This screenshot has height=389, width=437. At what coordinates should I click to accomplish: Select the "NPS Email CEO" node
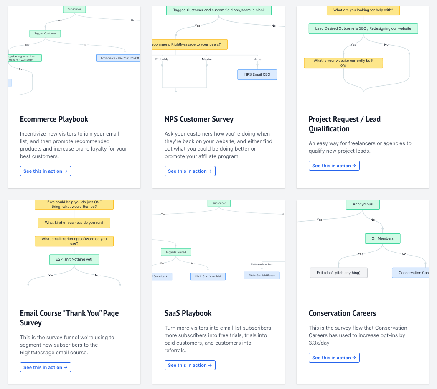point(257,74)
